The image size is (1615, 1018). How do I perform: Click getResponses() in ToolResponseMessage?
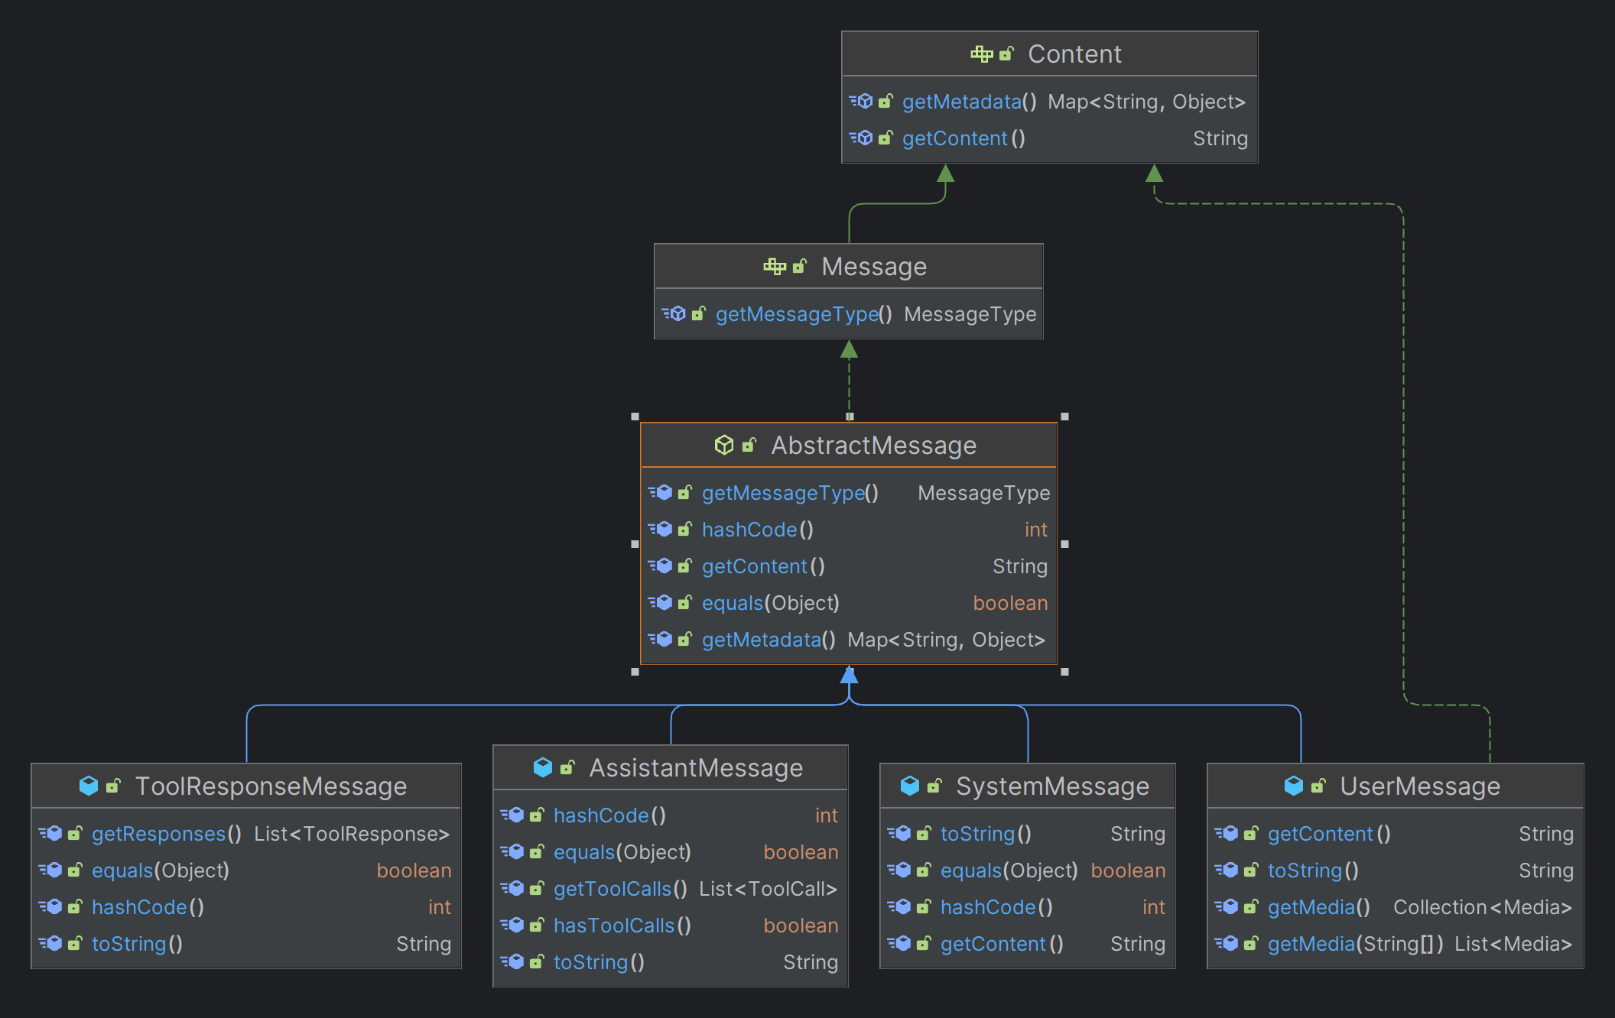pos(167,834)
